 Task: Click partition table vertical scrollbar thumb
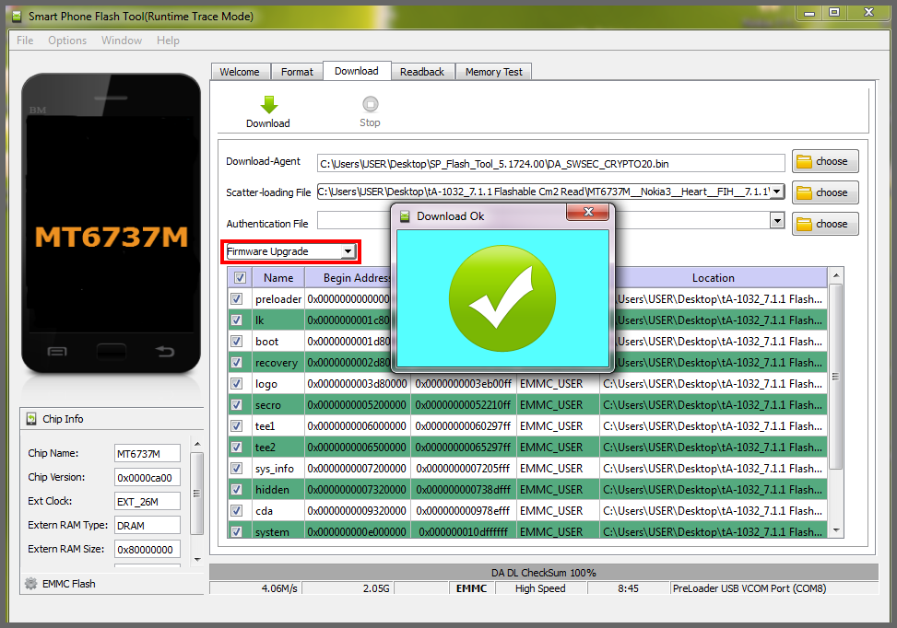(836, 377)
